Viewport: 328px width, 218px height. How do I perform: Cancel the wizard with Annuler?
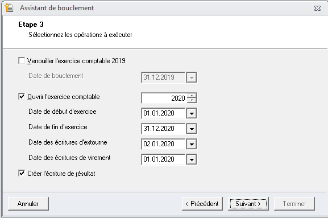point(28,204)
